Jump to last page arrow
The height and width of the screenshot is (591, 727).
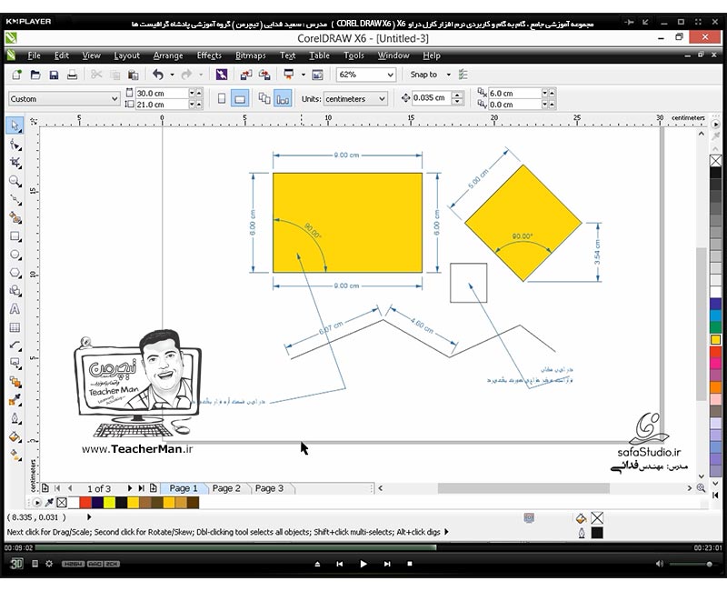(x=142, y=488)
